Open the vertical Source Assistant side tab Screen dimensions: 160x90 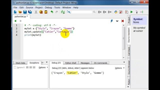(129, 35)
